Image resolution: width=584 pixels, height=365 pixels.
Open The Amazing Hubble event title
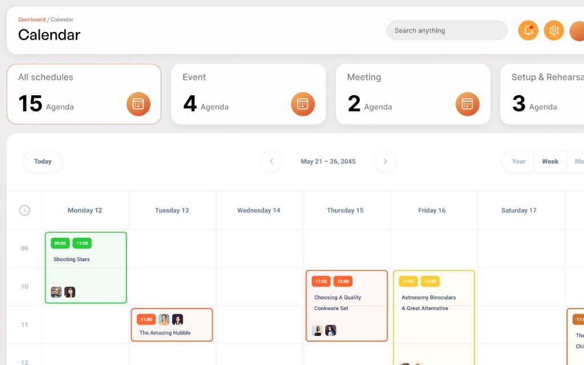tap(165, 332)
